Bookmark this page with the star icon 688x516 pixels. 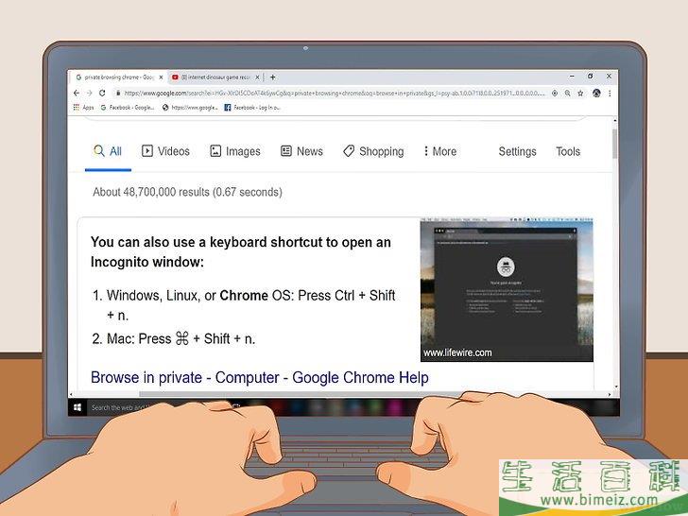(x=580, y=93)
